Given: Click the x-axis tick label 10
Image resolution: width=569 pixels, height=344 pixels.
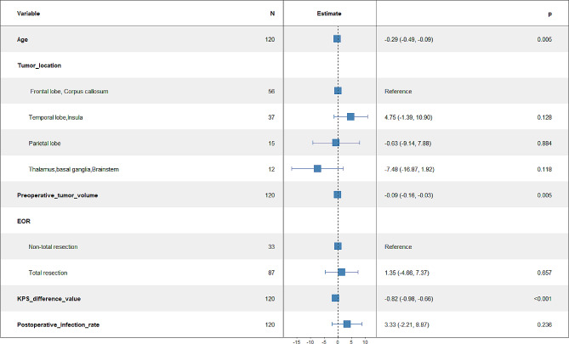Looking at the screenshot, I should (365, 341).
